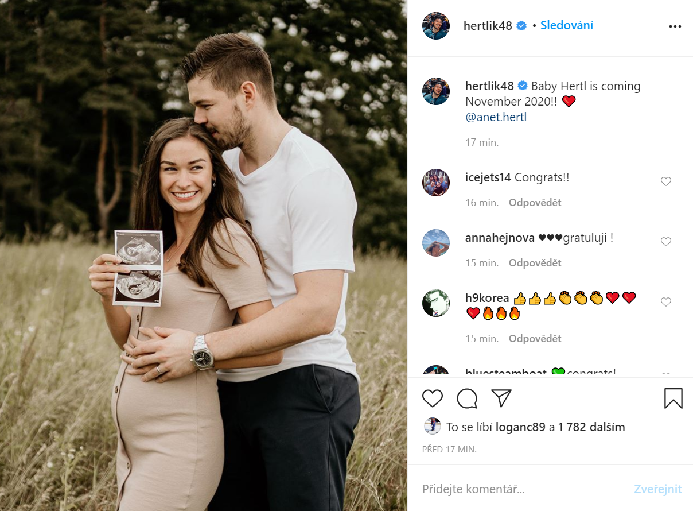Open the three-dot more options menu
Viewport: 693px width, 511px height.
click(x=675, y=26)
